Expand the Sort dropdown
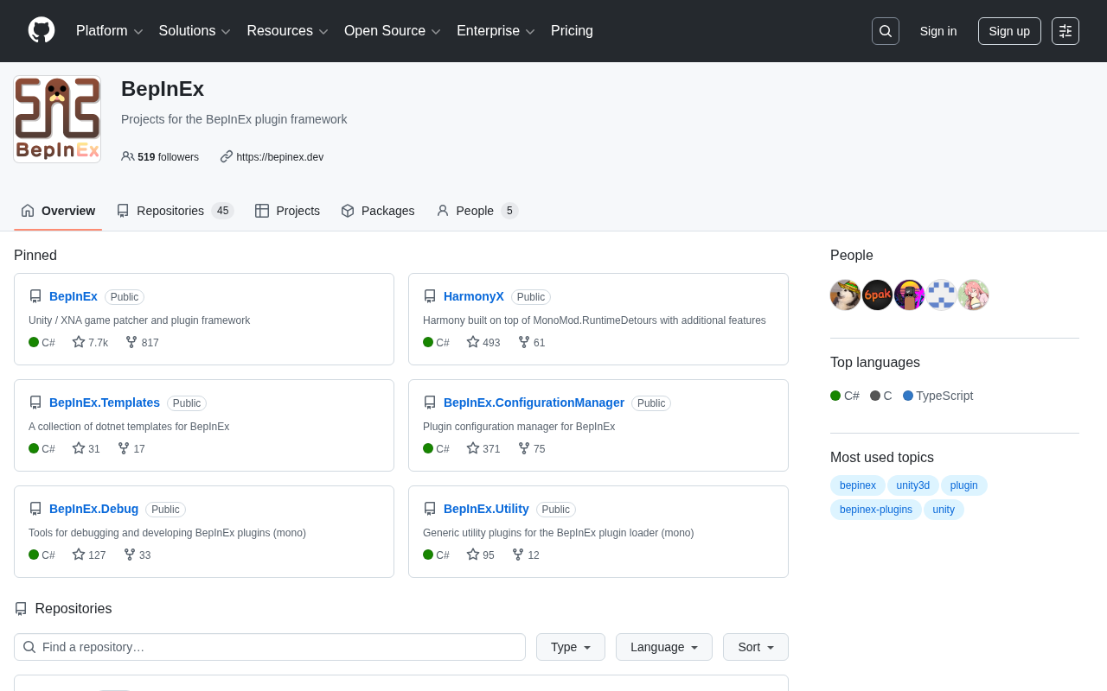This screenshot has height=691, width=1107. click(755, 647)
